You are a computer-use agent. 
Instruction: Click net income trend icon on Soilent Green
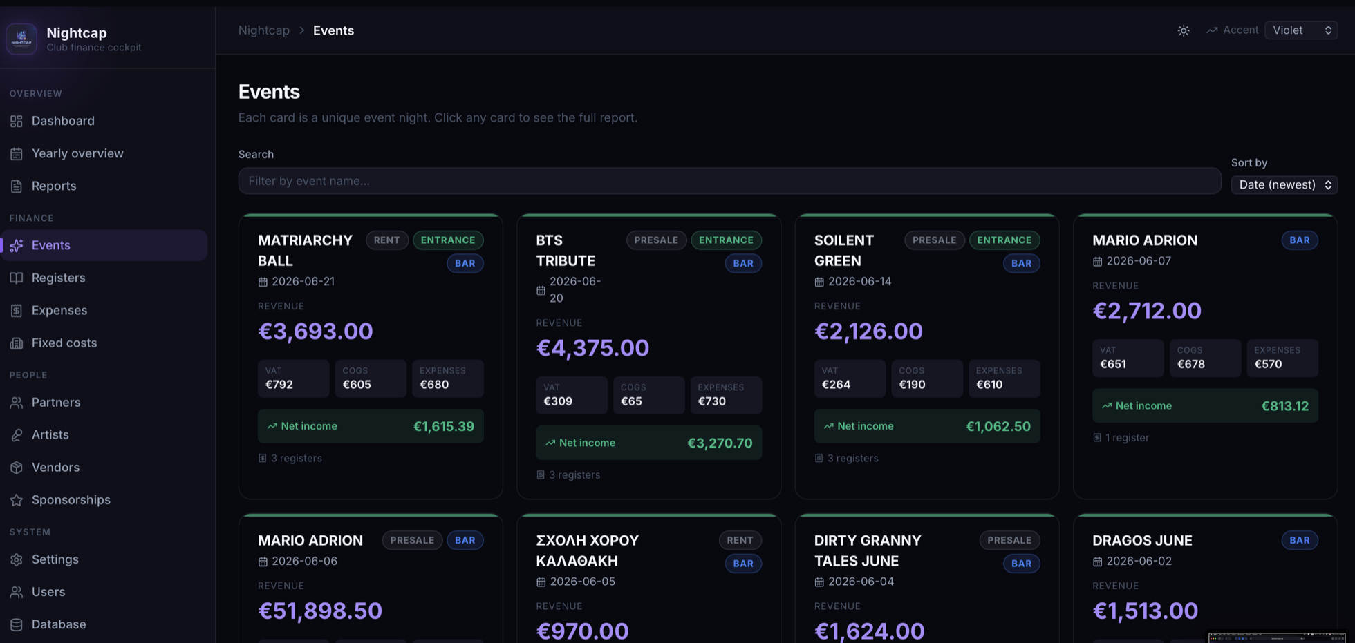coord(828,426)
